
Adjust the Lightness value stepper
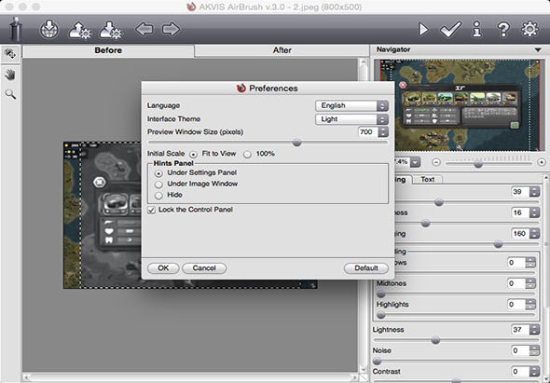tap(534, 329)
